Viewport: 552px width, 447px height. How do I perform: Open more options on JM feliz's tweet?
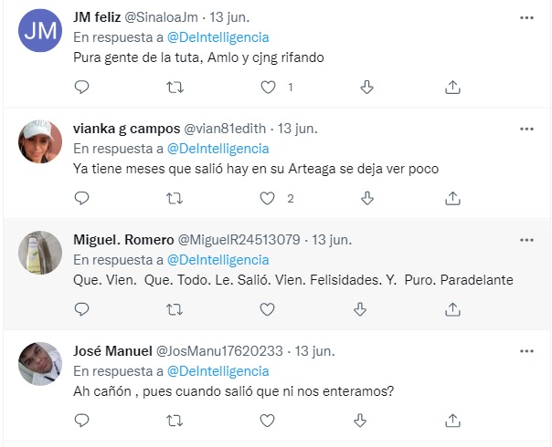[525, 18]
